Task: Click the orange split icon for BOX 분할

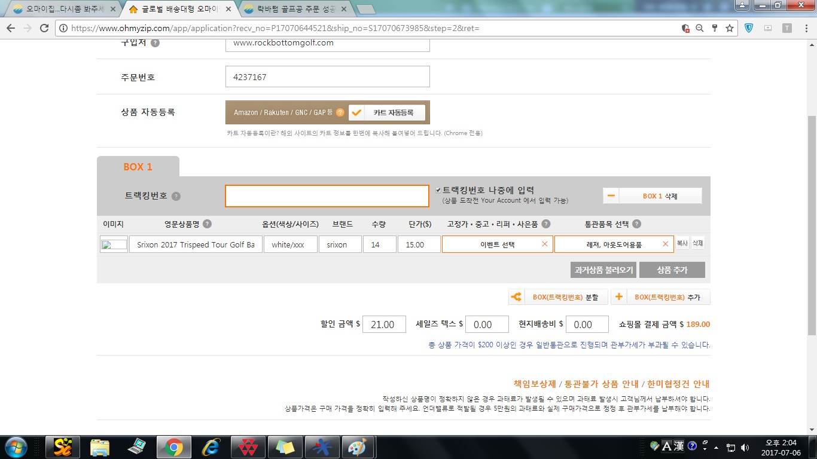Action: [x=516, y=296]
